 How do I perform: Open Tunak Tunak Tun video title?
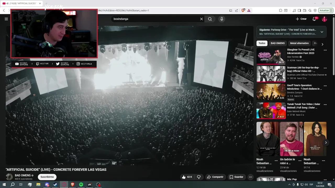click(x=304, y=106)
